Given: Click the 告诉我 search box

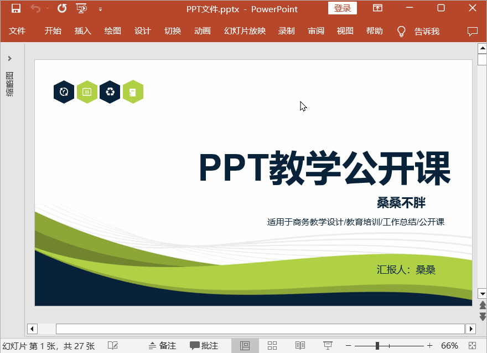Looking at the screenshot, I should click(x=426, y=31).
